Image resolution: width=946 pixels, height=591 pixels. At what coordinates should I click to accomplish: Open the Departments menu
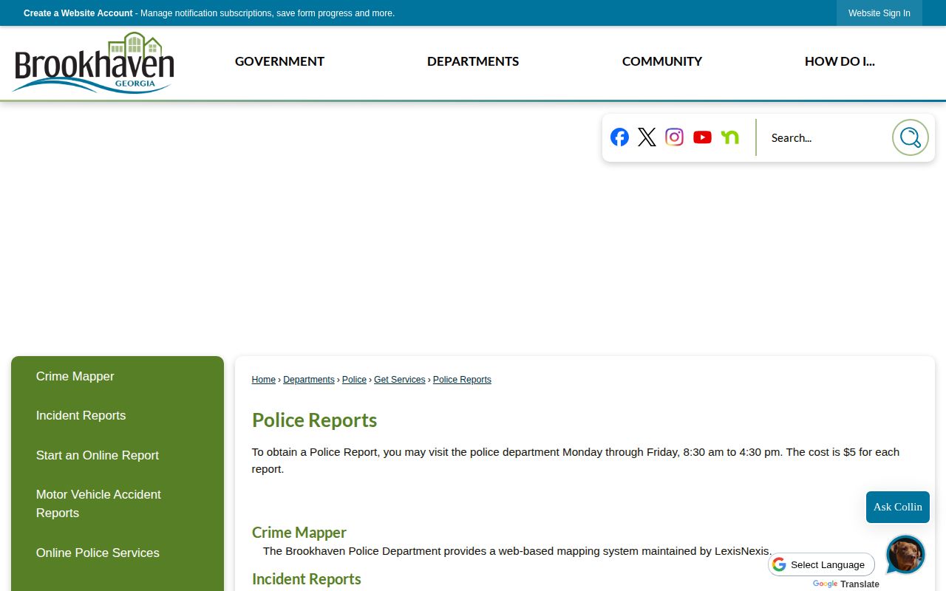(473, 61)
